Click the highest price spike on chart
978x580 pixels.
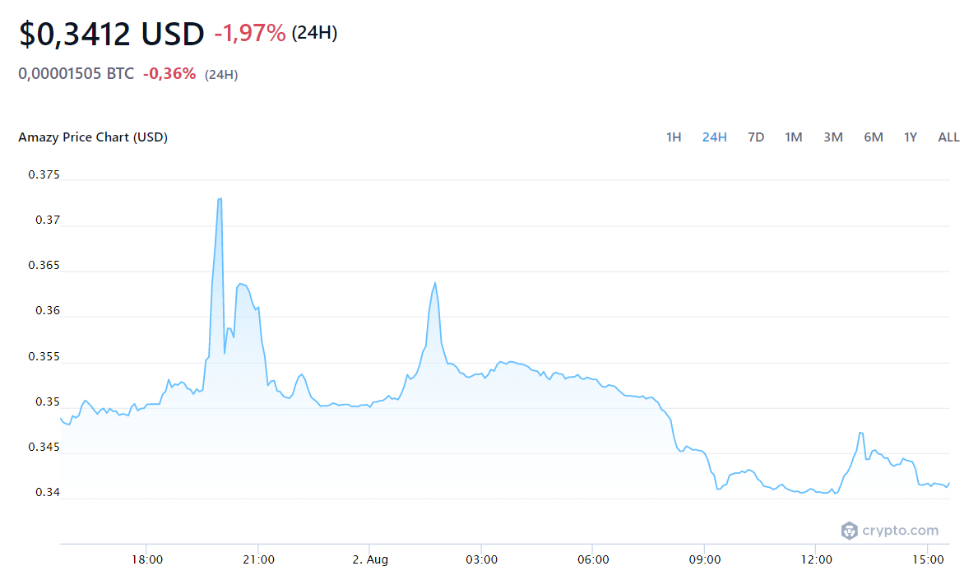click(x=220, y=199)
